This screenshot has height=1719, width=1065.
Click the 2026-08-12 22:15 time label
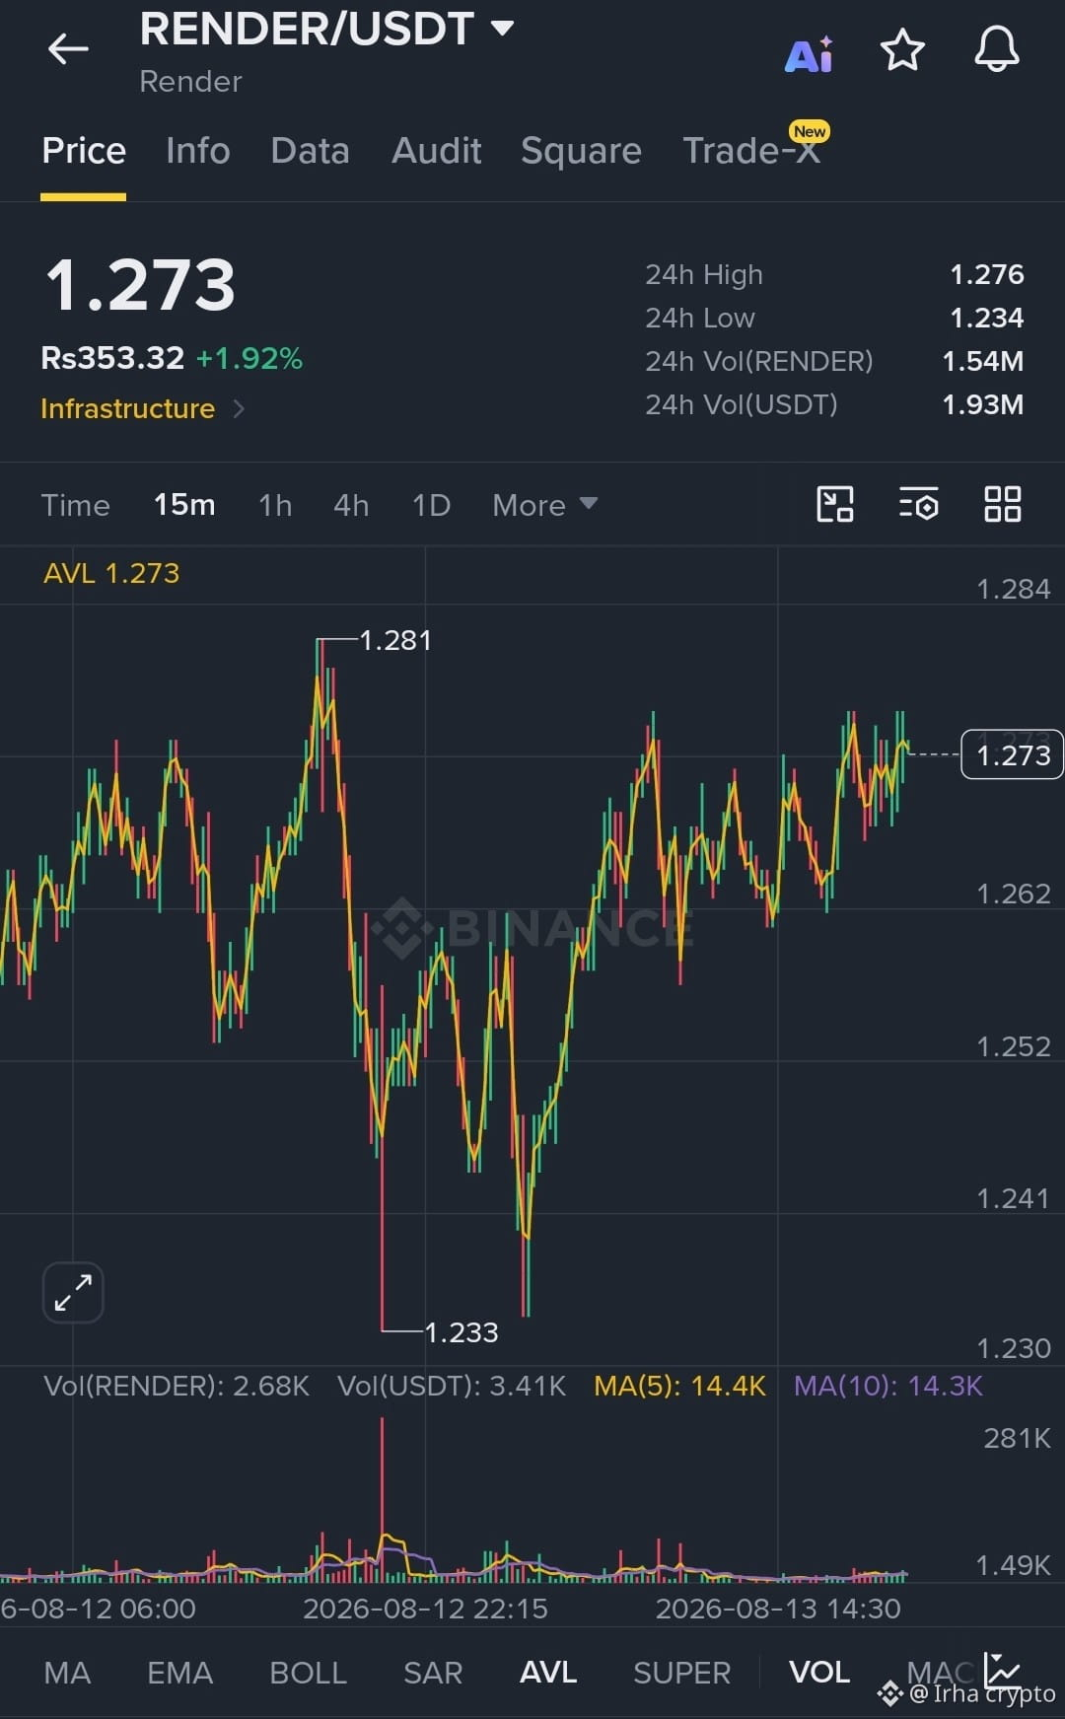click(425, 1609)
